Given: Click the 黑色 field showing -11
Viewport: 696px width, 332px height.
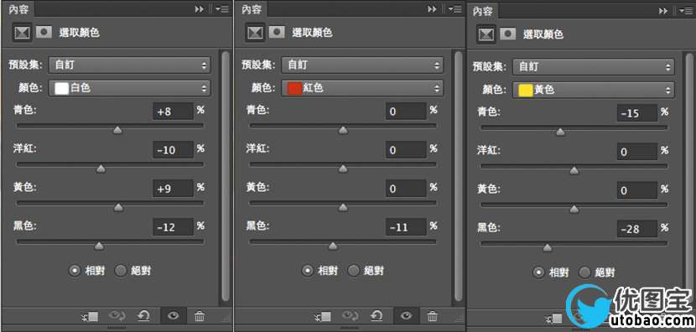Looking at the screenshot, I should click(406, 227).
